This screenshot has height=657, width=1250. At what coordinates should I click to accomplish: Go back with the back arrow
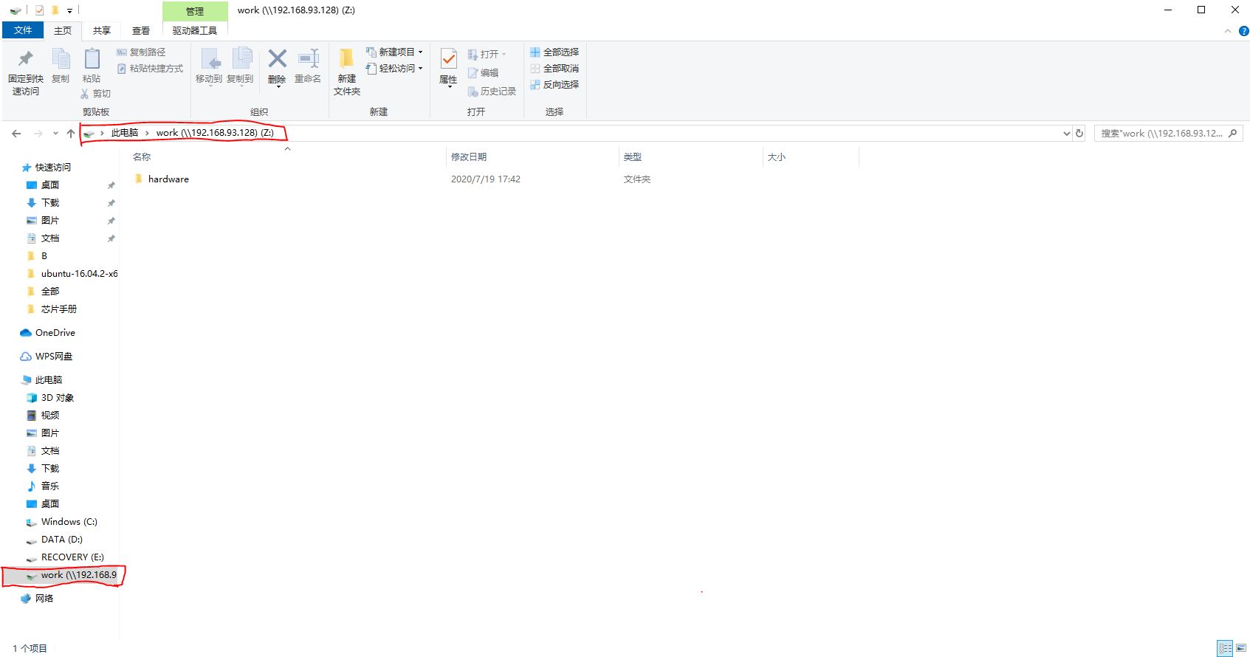(x=16, y=134)
